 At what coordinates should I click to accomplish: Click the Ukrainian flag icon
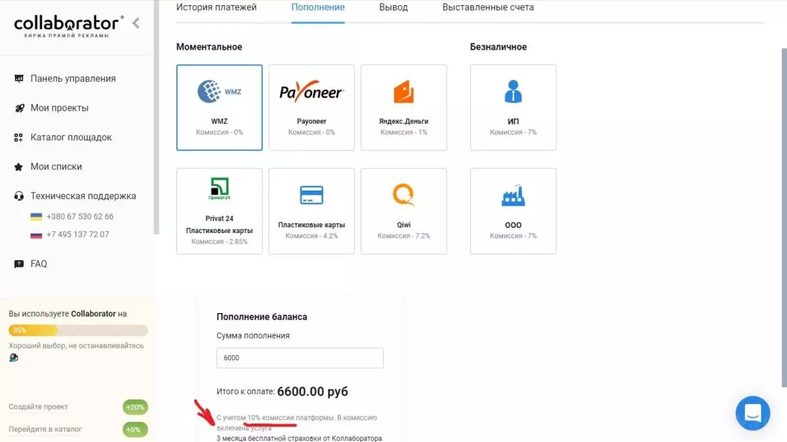point(36,217)
